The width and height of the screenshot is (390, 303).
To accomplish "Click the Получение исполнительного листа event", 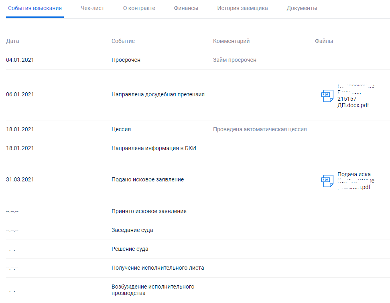I will [157, 268].
